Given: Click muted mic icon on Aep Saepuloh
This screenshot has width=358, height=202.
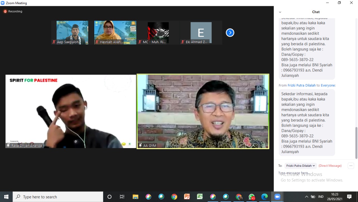Looking at the screenshot, I should 54,42.
